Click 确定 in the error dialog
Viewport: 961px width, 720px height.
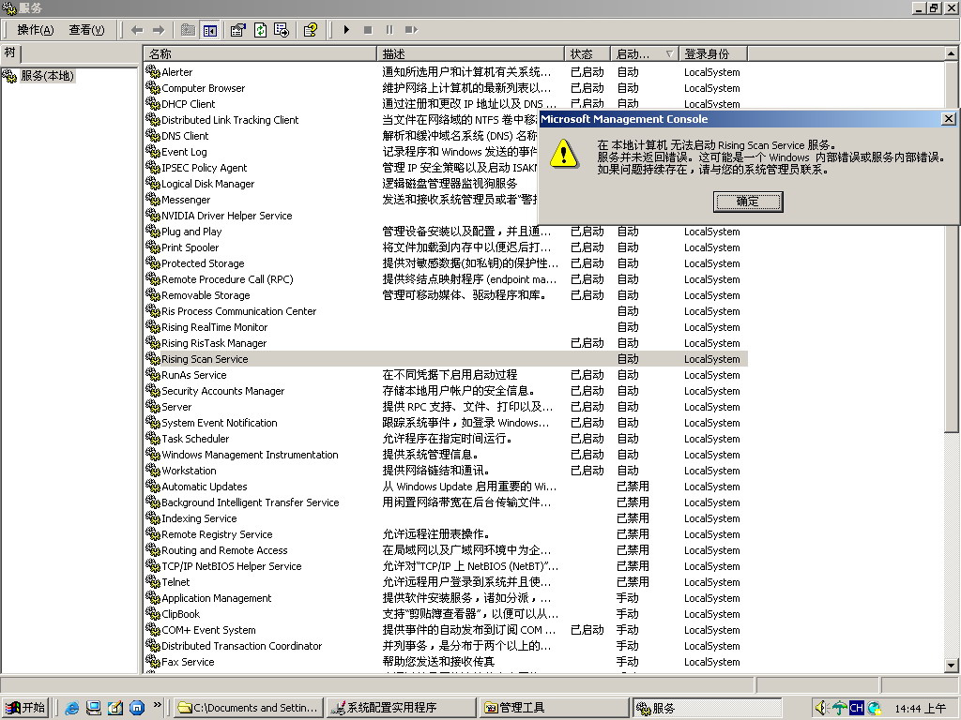748,202
